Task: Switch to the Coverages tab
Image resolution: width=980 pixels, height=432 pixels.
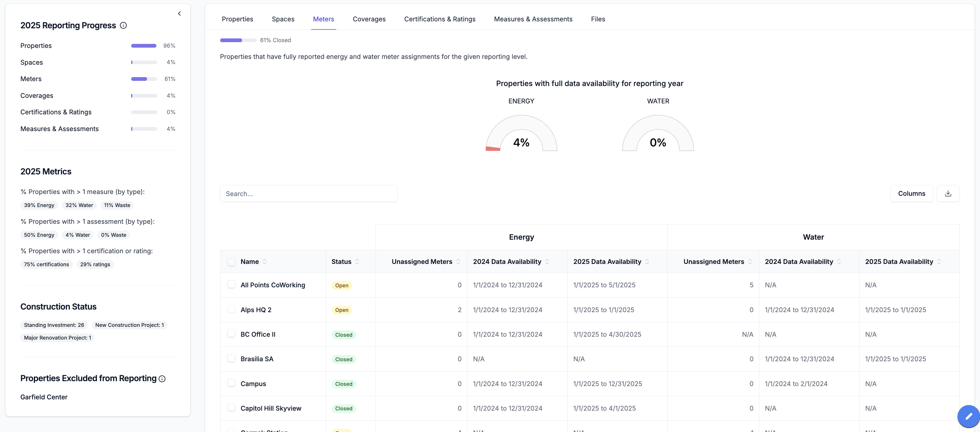Action: [x=369, y=19]
